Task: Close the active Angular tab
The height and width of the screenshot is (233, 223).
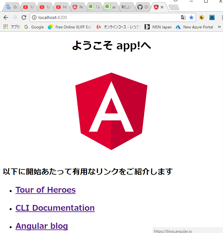Action: [x=162, y=7]
